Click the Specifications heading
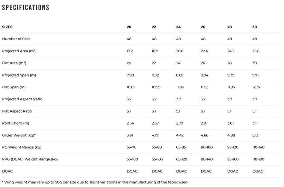The image size is (284, 187). [x=26, y=8]
